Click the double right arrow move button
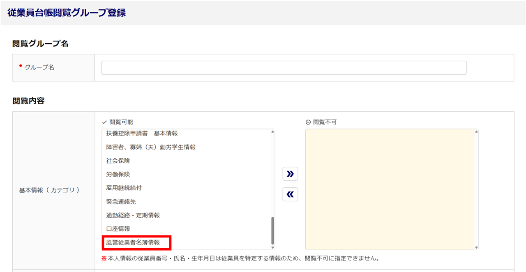The image size is (526, 272). click(290, 174)
